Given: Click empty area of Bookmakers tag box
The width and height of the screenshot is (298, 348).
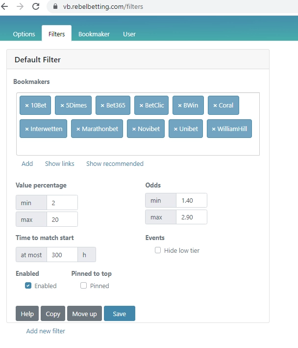Looking at the screenshot, I should pyautogui.click(x=138, y=146).
